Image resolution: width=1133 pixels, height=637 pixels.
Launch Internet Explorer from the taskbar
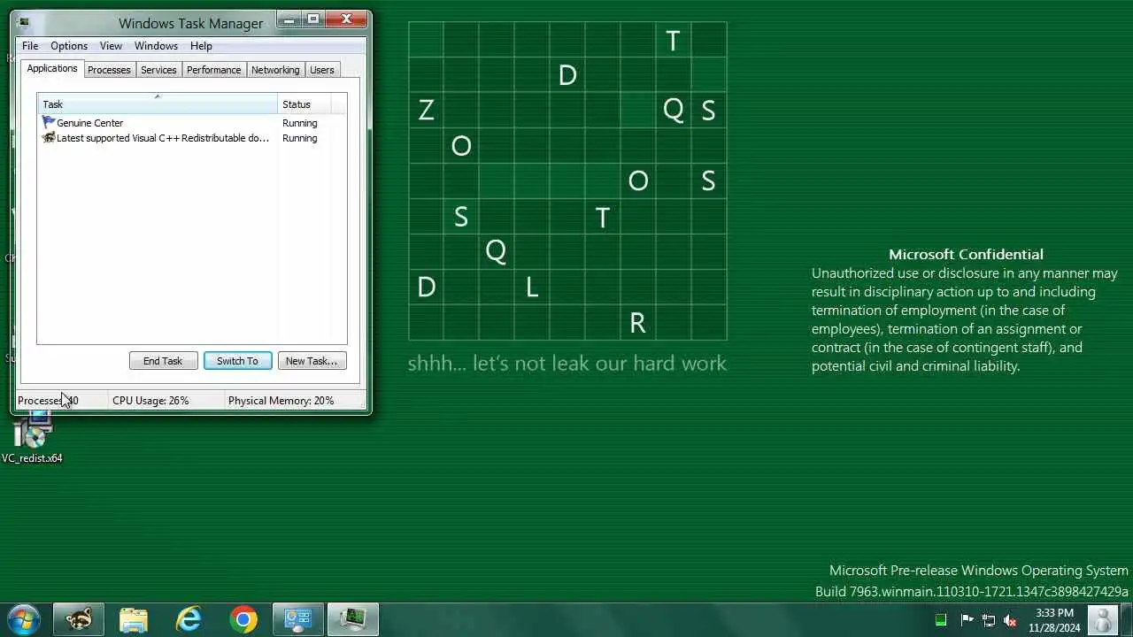click(x=189, y=619)
